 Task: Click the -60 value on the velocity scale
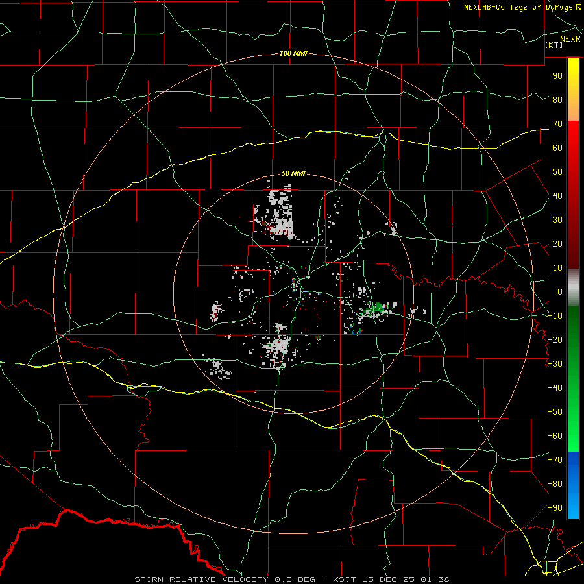click(x=555, y=436)
